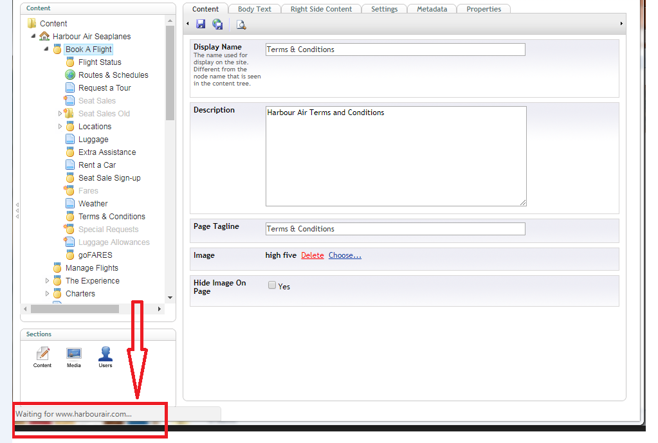
Task: Click the Save toolbar icon
Action: (x=201, y=24)
